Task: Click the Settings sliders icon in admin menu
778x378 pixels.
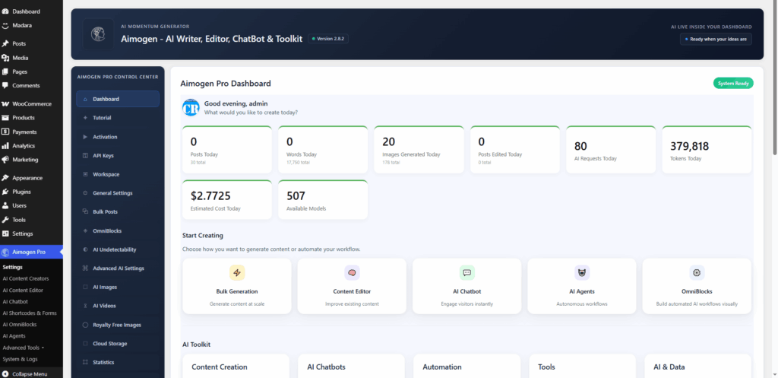Action: tap(5, 233)
